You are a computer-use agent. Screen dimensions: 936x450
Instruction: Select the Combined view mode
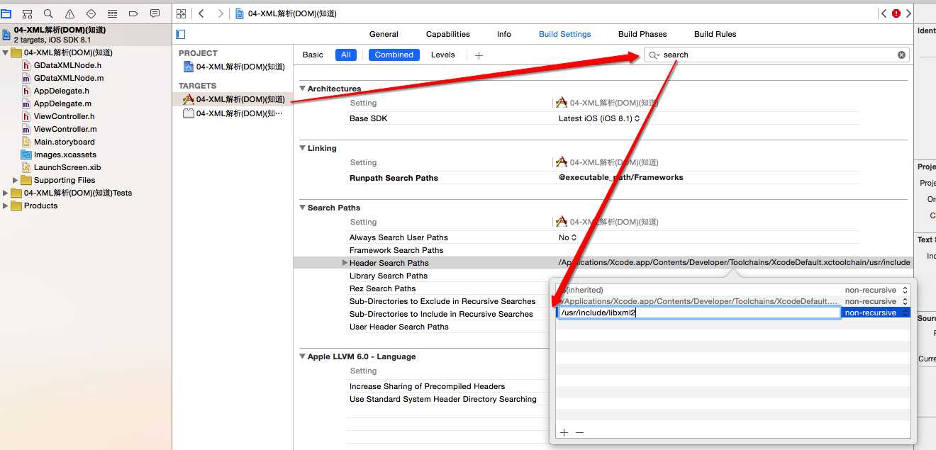pos(394,55)
